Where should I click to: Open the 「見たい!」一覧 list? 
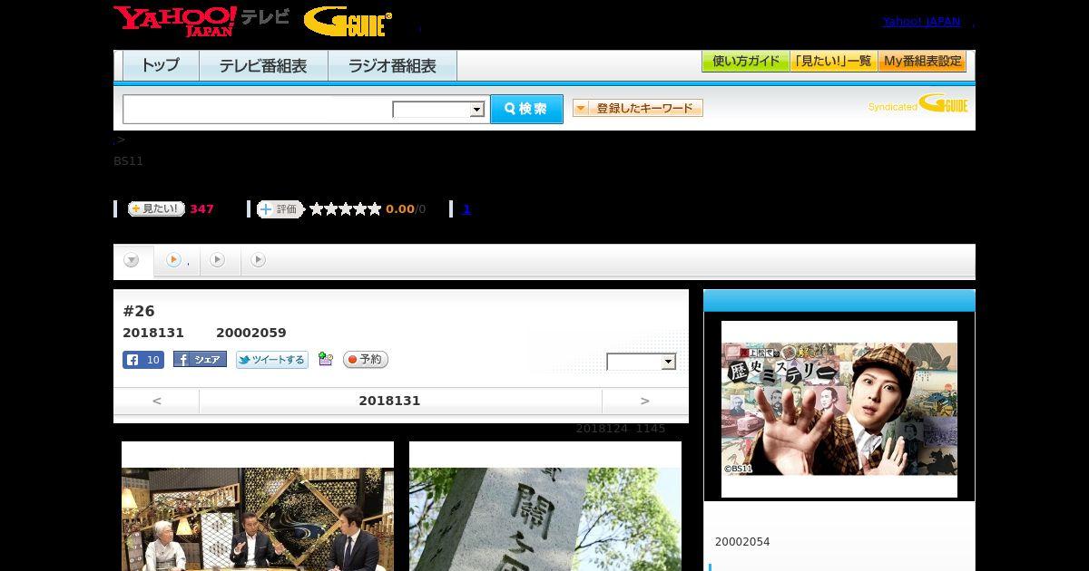pos(834,62)
